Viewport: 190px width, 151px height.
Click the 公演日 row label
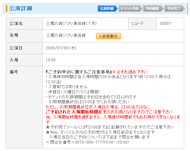(x=16, y=48)
